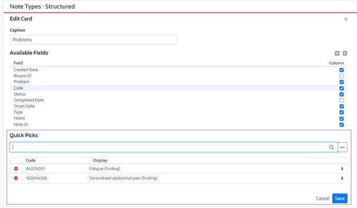The height and width of the screenshot is (208, 357).
Task: Select the highlighted Code field row
Action: [178, 88]
